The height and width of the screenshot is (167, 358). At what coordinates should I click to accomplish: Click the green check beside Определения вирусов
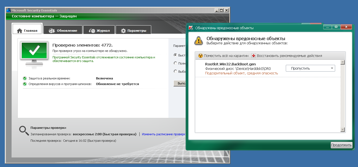click(25, 84)
